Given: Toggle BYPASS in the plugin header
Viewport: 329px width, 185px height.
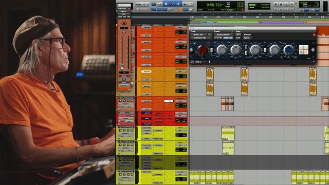Looking at the screenshot, I should point(247,34).
